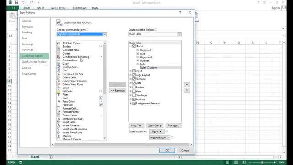293x165 pixels.
Task: Click the Help question mark in Excel Options
Action: [180, 12]
